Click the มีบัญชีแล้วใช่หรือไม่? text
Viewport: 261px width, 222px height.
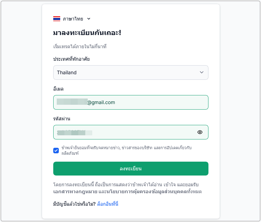click(74, 204)
